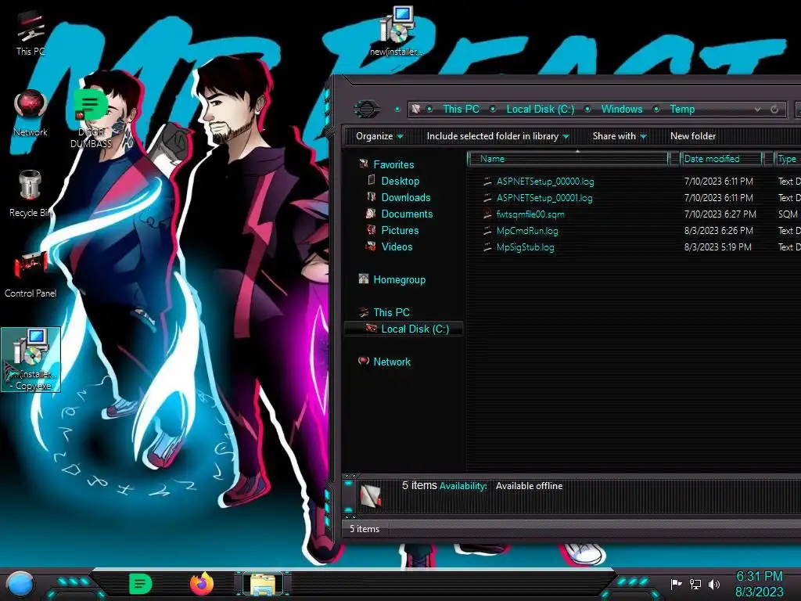Sort files by the Type column header
The height and width of the screenshot is (601, 801).
tap(787, 159)
